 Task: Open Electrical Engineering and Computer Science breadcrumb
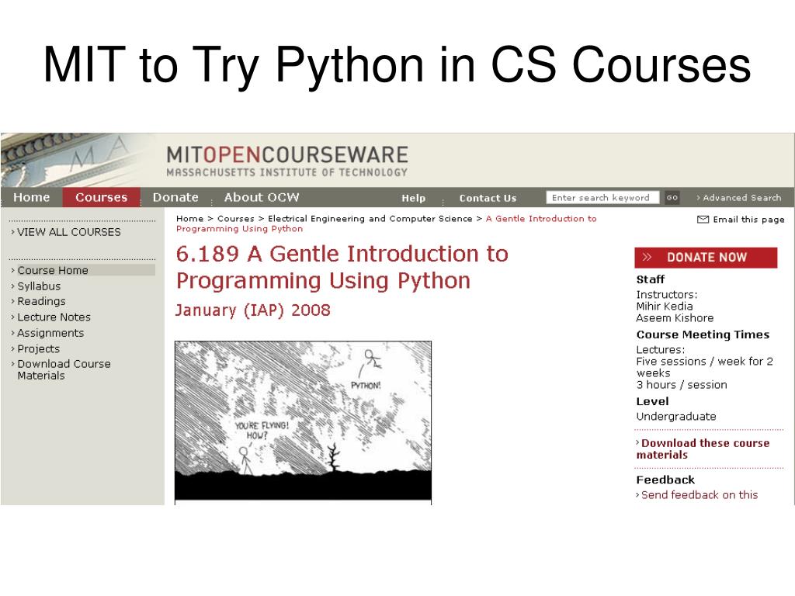(x=370, y=218)
